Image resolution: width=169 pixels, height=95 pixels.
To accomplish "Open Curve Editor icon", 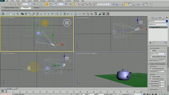I will pos(130,4).
